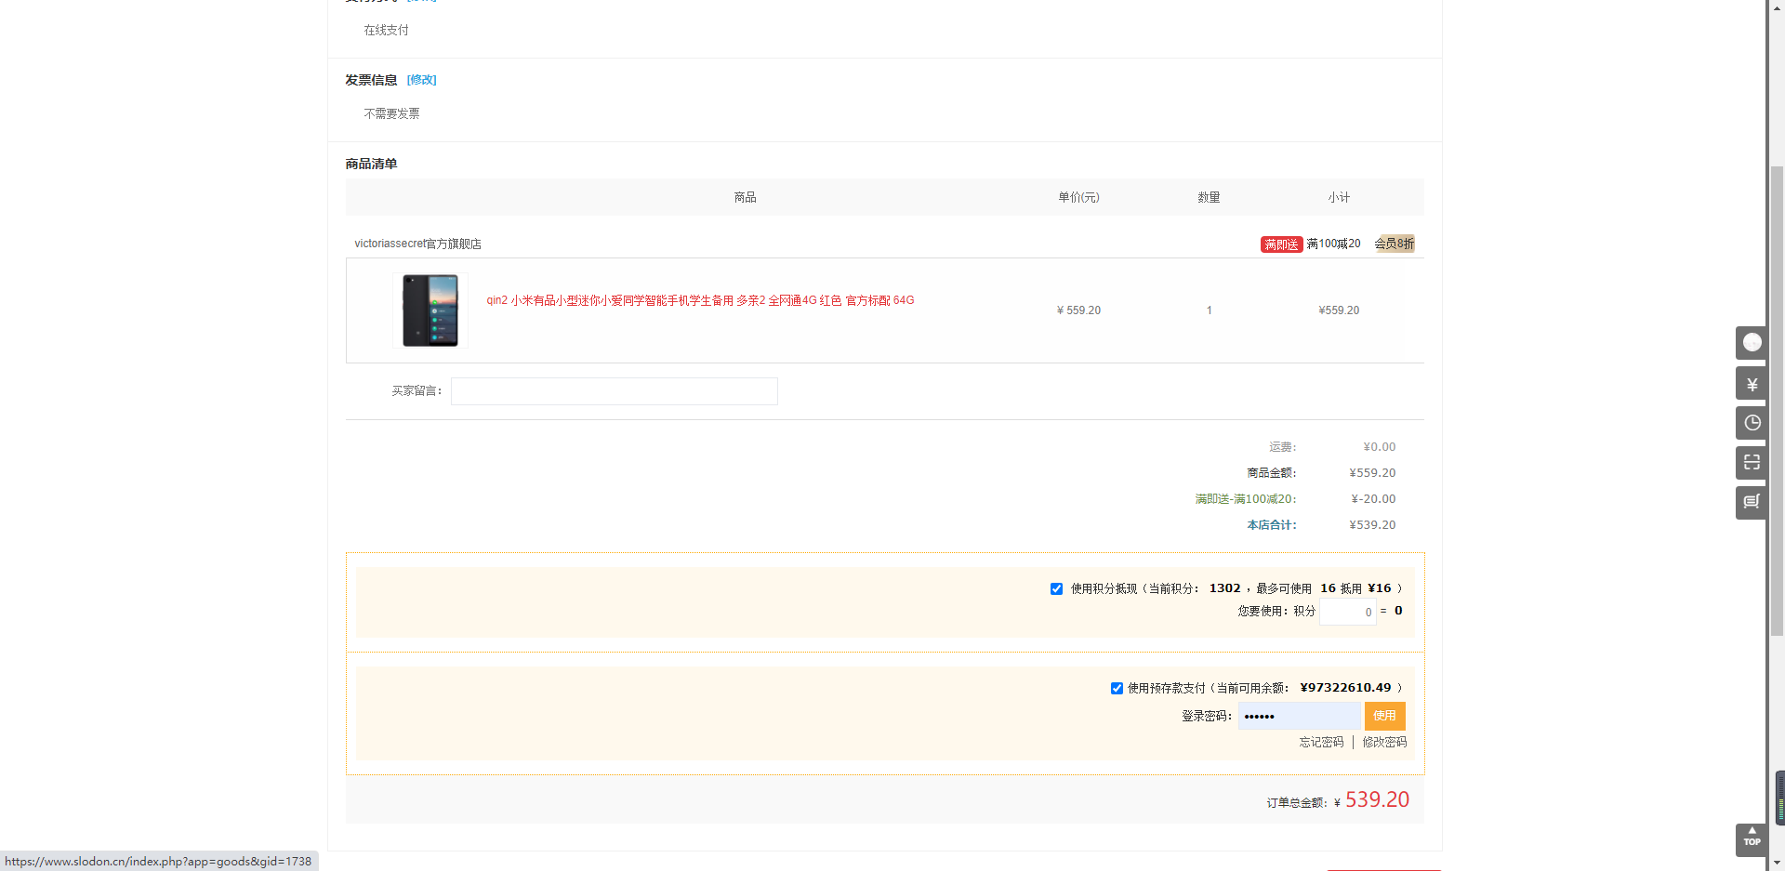Click the 修改密码 link
This screenshot has height=871, width=1785.
tap(1384, 742)
